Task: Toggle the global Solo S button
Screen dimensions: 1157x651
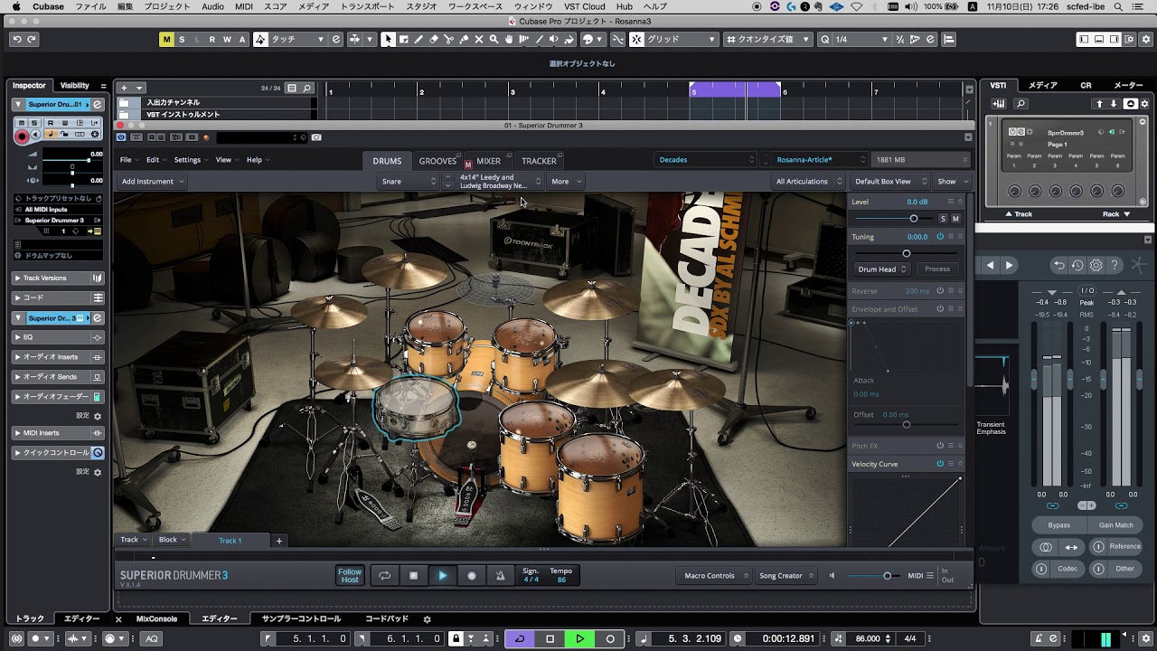Action: point(182,39)
